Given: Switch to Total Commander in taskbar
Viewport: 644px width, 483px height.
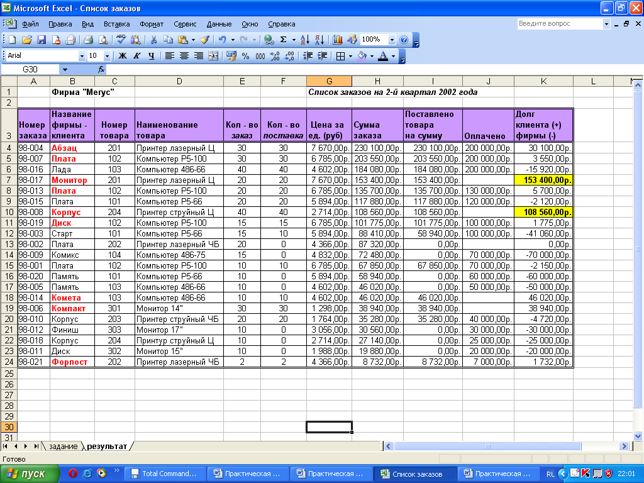Looking at the screenshot, I should tap(164, 474).
